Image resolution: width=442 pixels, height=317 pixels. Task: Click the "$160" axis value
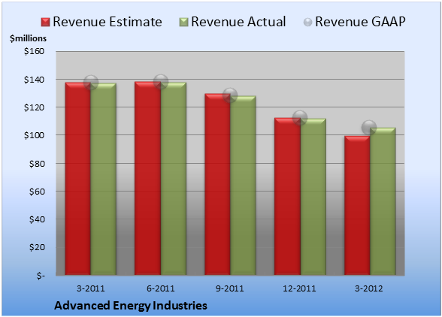coord(34,51)
